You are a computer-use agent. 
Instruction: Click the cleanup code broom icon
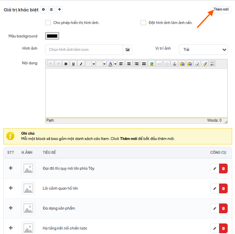pos(205,64)
